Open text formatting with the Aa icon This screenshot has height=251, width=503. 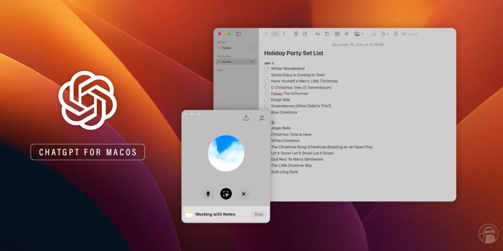point(317,34)
